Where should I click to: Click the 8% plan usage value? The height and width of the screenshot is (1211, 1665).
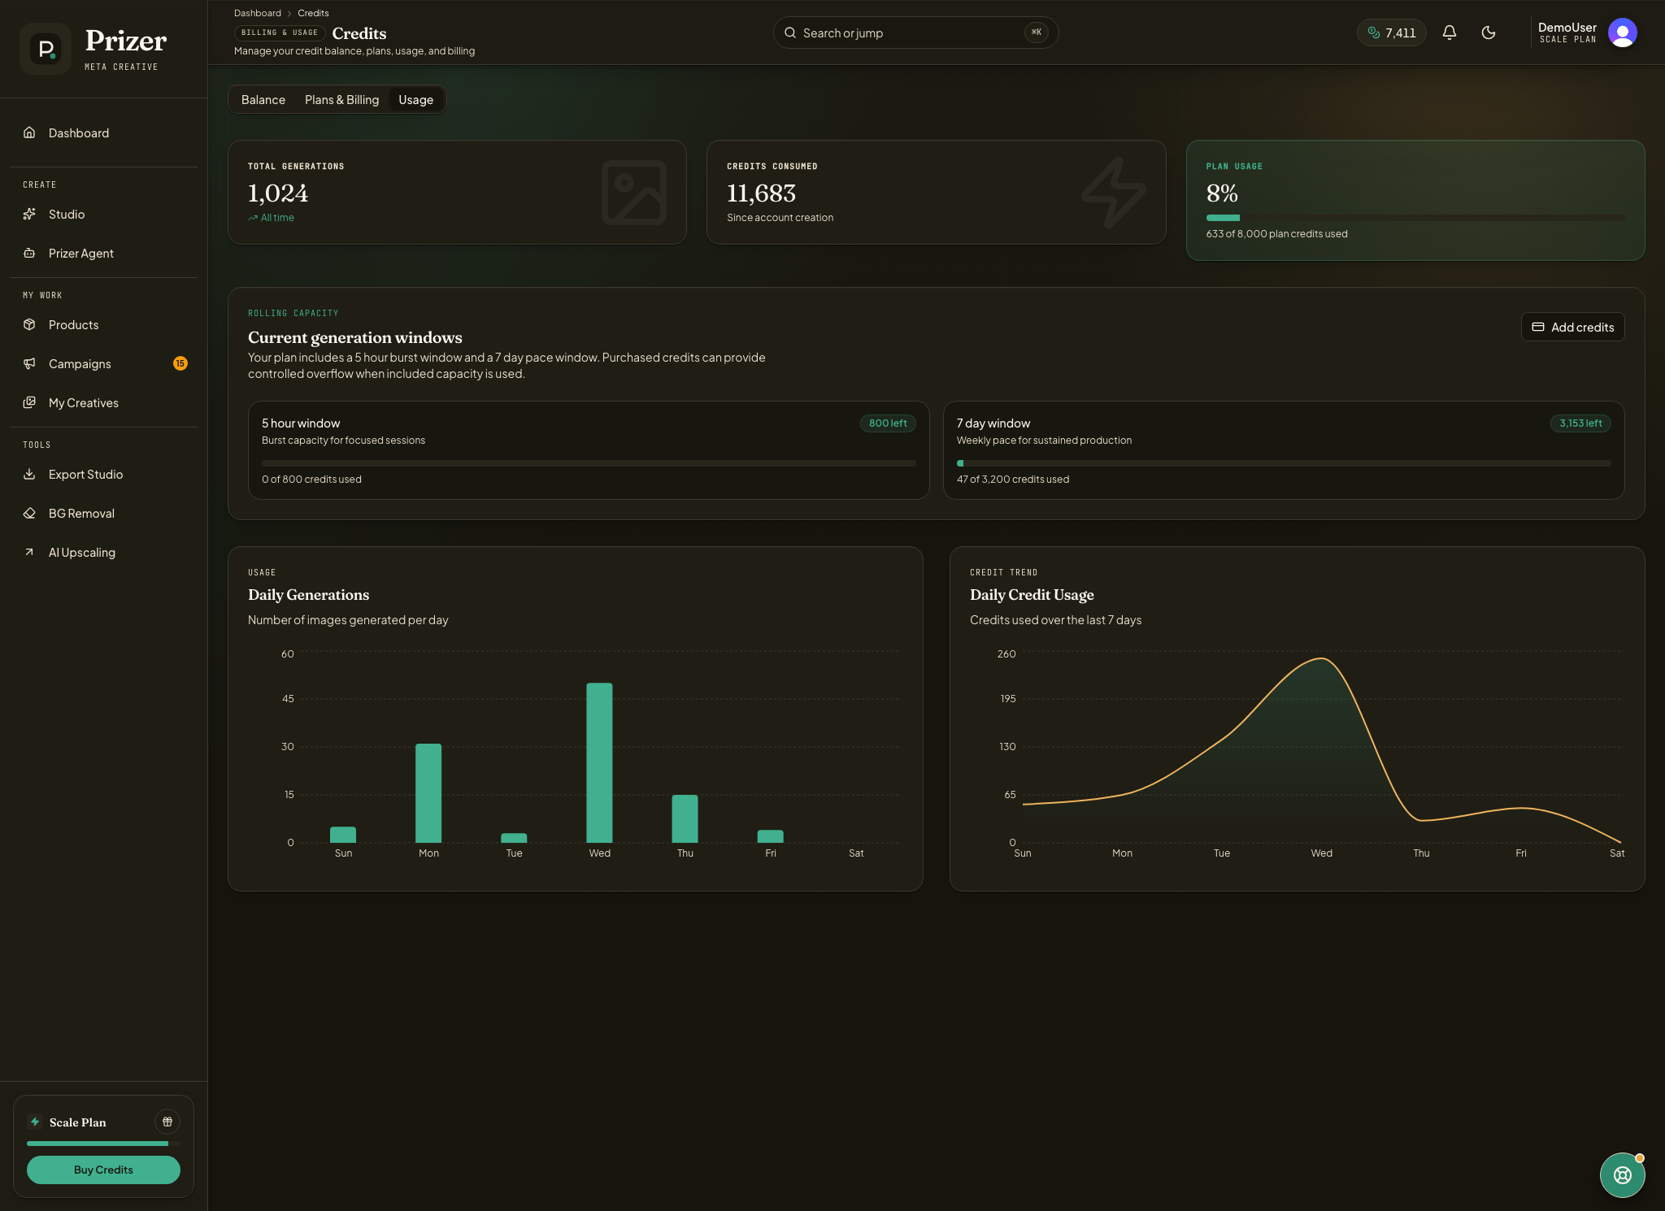1222,193
